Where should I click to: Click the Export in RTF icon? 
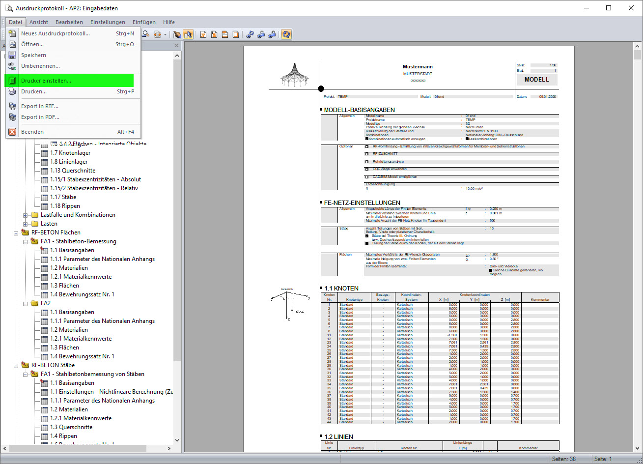click(12, 106)
